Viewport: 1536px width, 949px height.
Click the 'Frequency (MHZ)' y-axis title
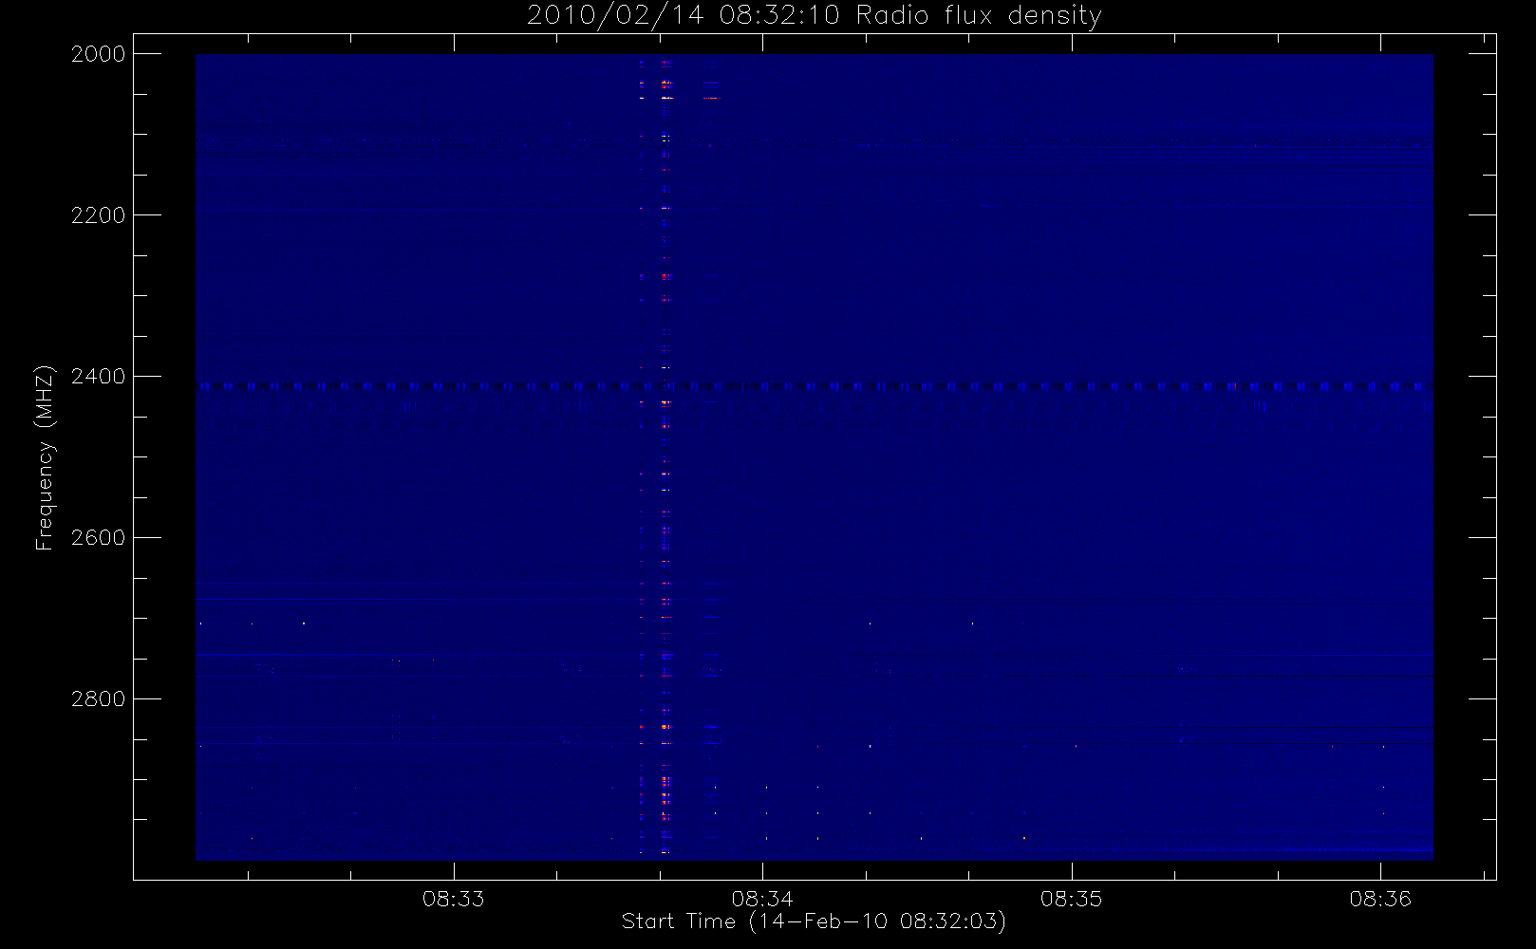[45, 457]
